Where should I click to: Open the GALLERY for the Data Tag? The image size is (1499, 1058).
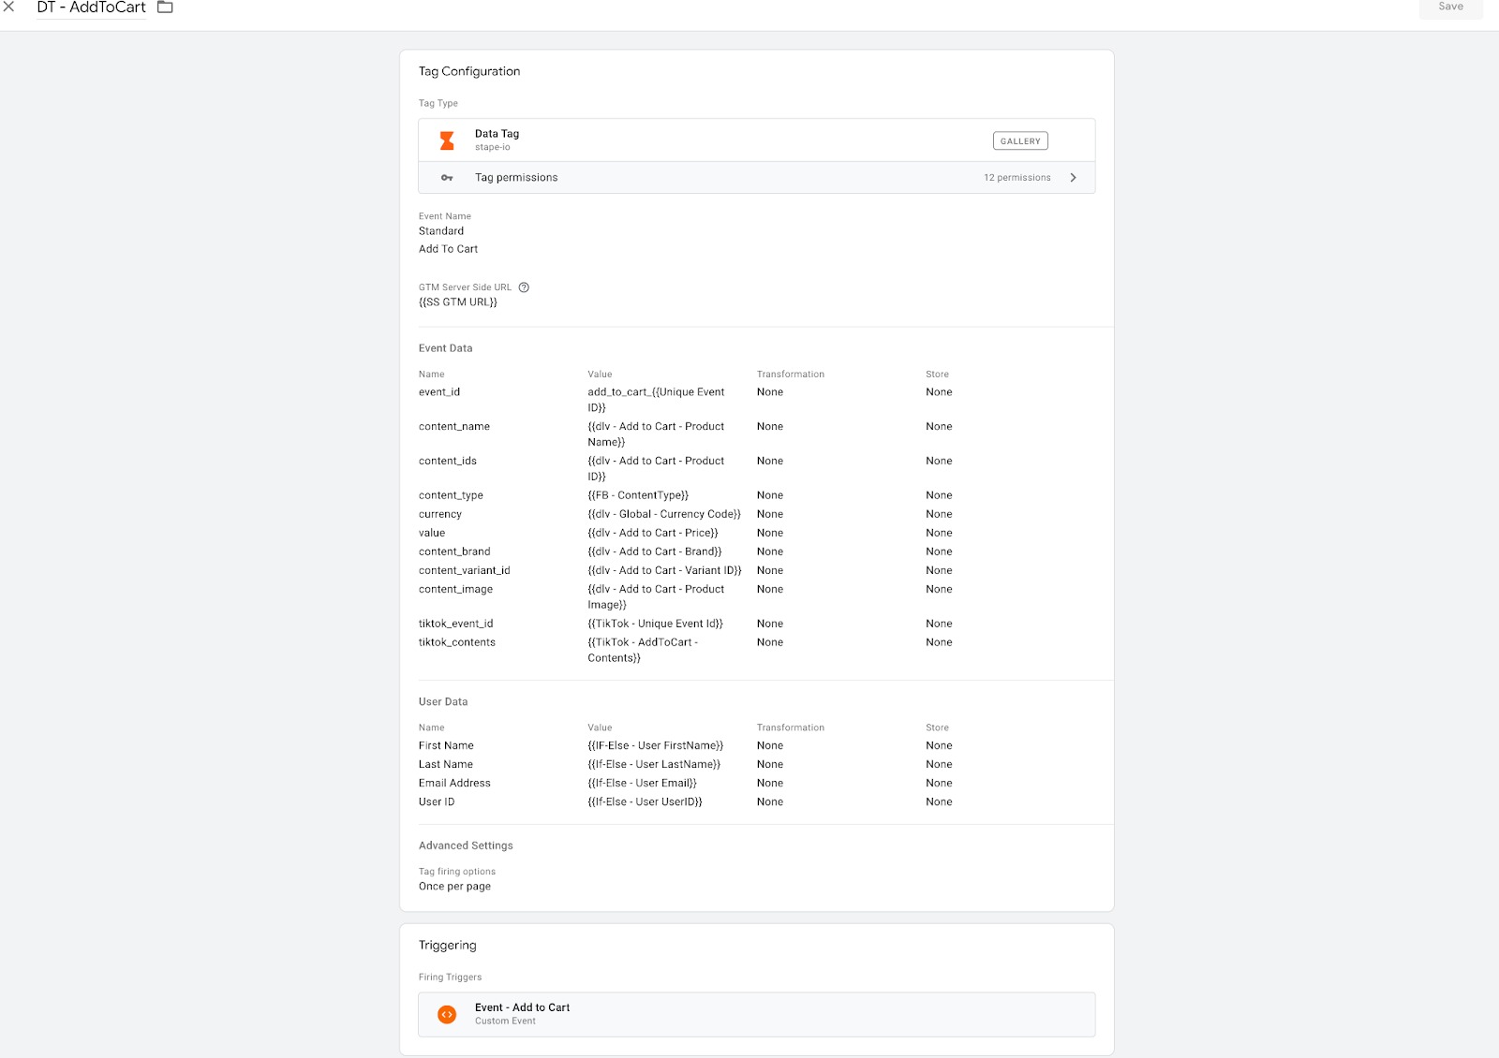1020,140
